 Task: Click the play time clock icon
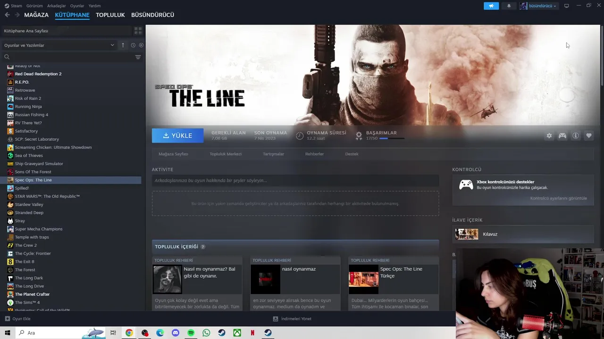coord(300,136)
